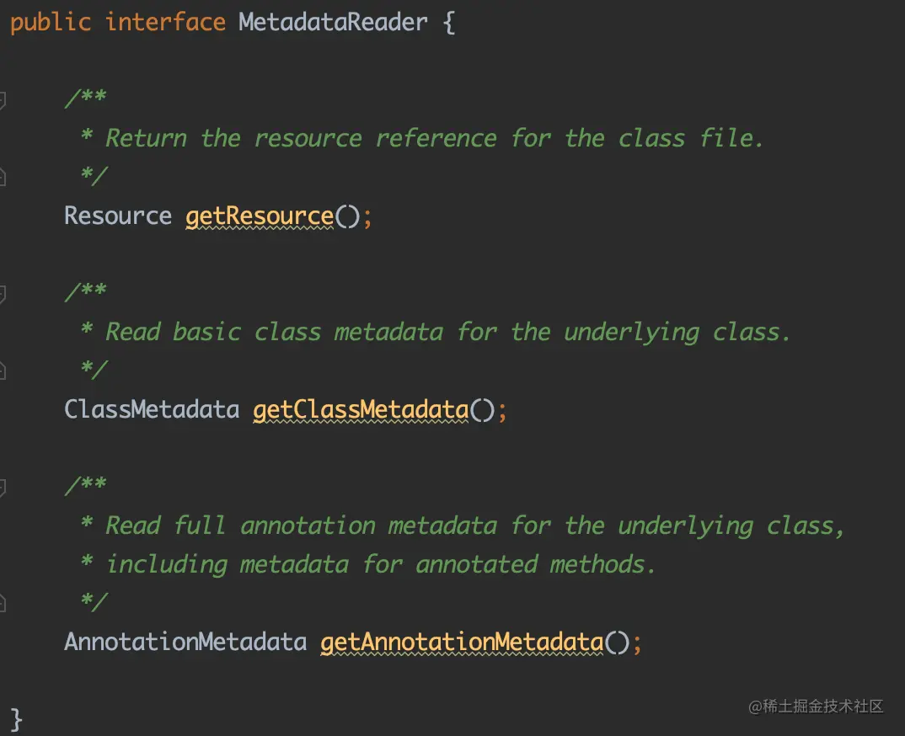Image resolution: width=905 pixels, height=736 pixels.
Task: Click the AnnotationMetadata return type
Action: point(185,642)
